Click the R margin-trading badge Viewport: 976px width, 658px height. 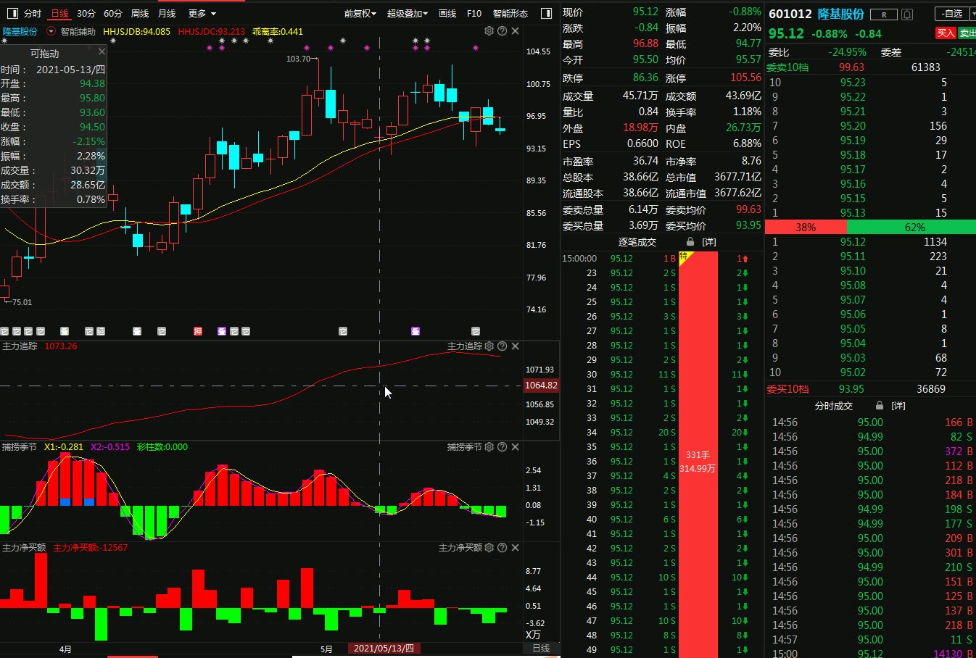(x=884, y=14)
